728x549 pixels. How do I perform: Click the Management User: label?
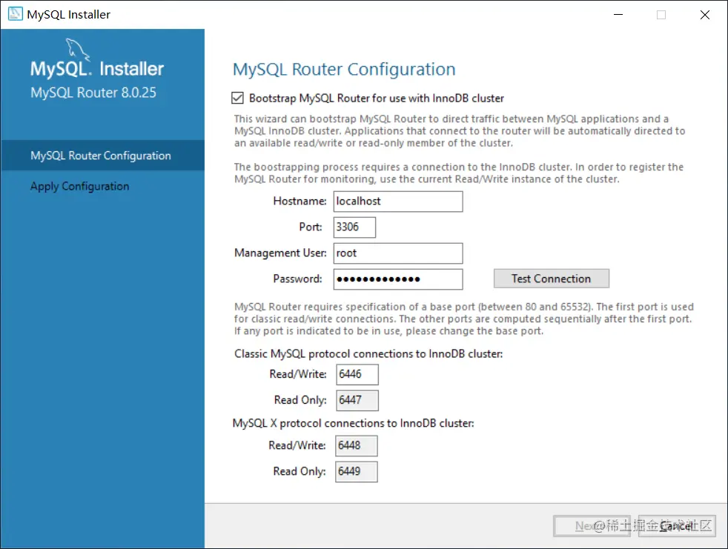coord(280,253)
